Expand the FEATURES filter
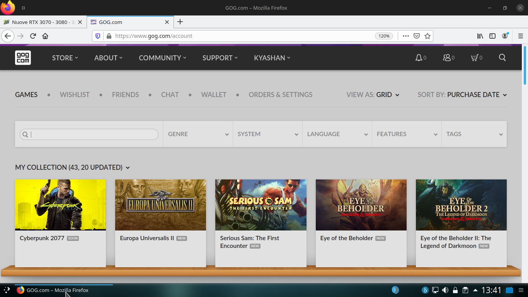This screenshot has height=297, width=528. click(x=407, y=134)
